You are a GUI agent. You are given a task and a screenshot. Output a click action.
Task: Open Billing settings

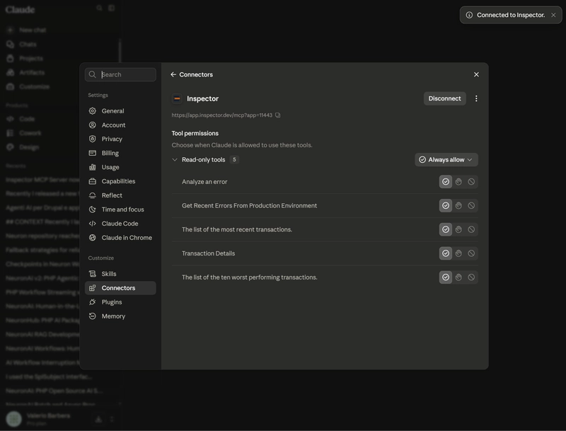120,153
